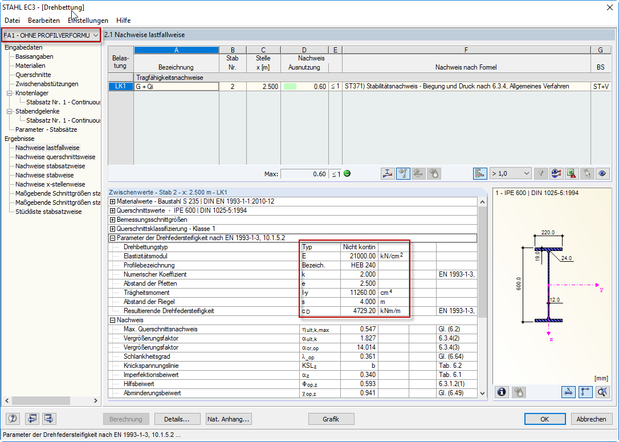Toggle the dimension display icon
The image size is (619, 442).
pyautogui.click(x=568, y=392)
